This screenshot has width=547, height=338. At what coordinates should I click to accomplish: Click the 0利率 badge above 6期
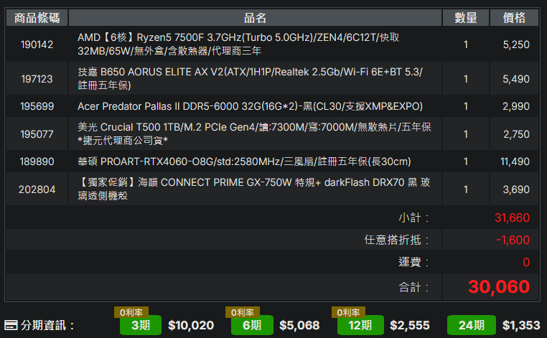pyautogui.click(x=243, y=312)
